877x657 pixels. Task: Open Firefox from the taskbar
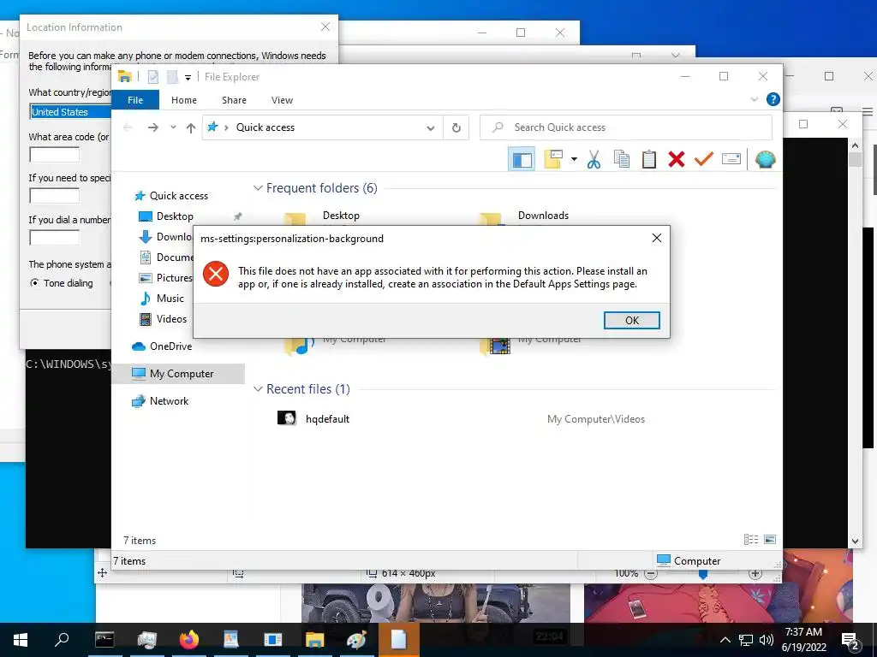pyautogui.click(x=189, y=639)
